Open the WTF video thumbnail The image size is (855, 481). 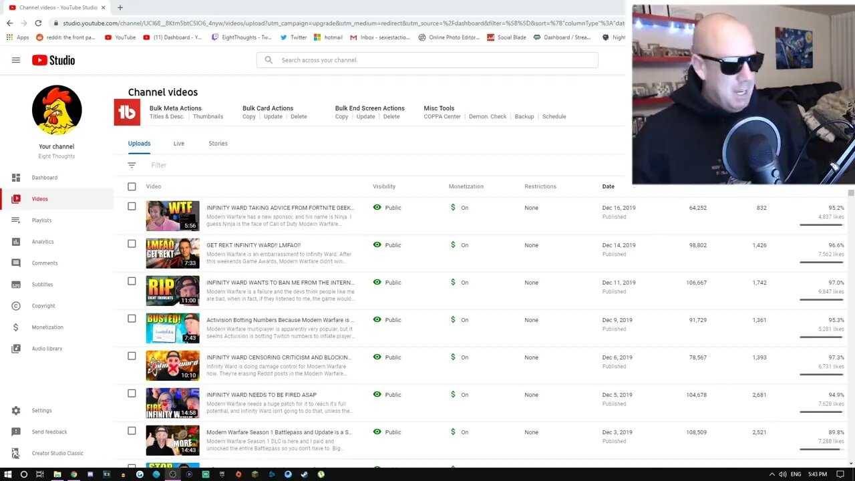173,216
